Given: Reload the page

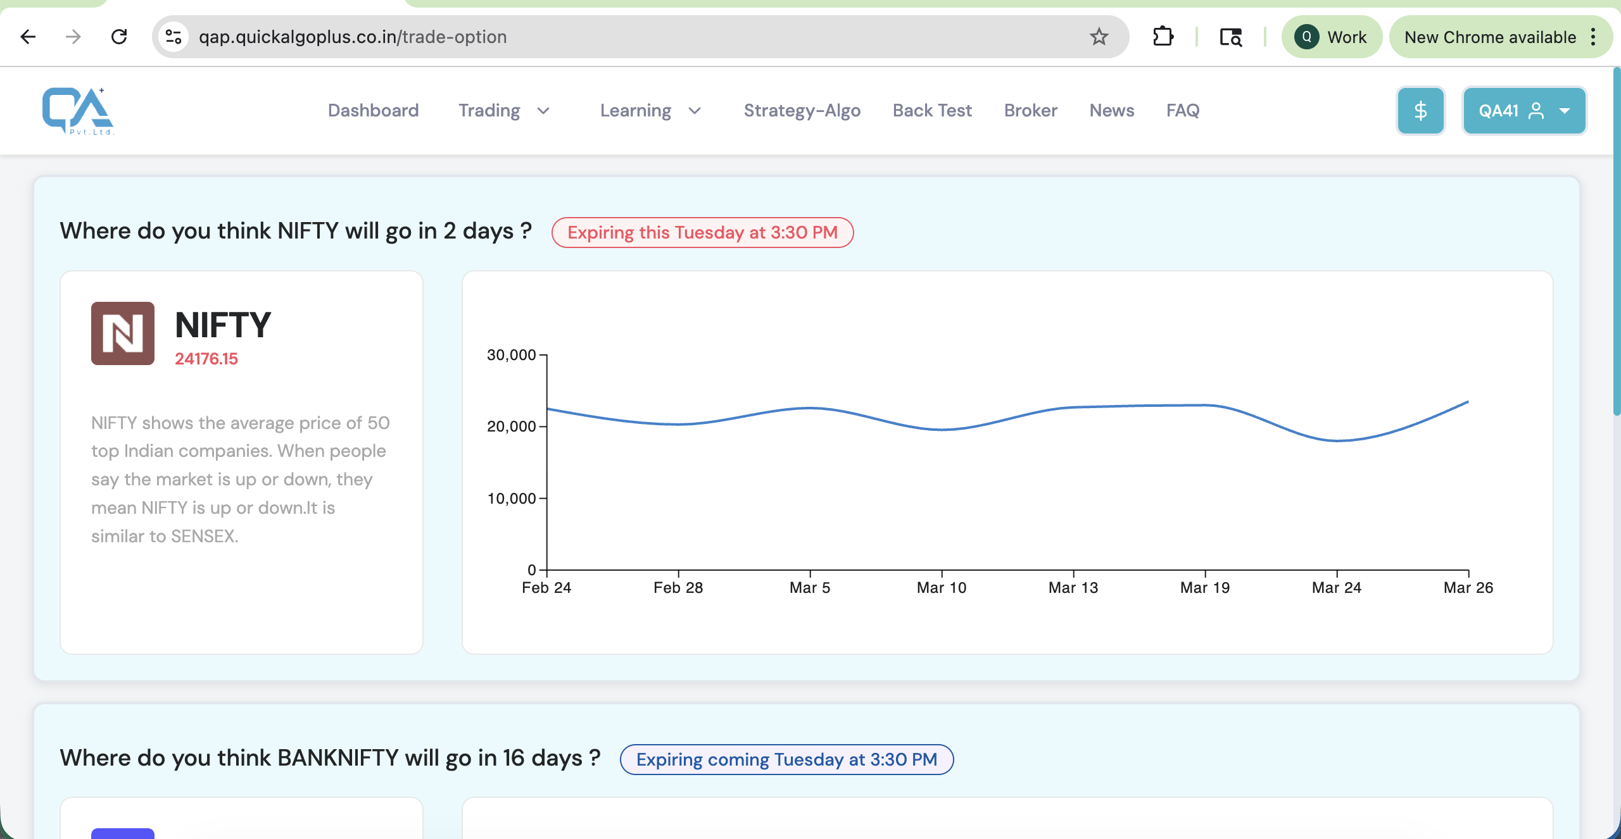Looking at the screenshot, I should tap(119, 37).
